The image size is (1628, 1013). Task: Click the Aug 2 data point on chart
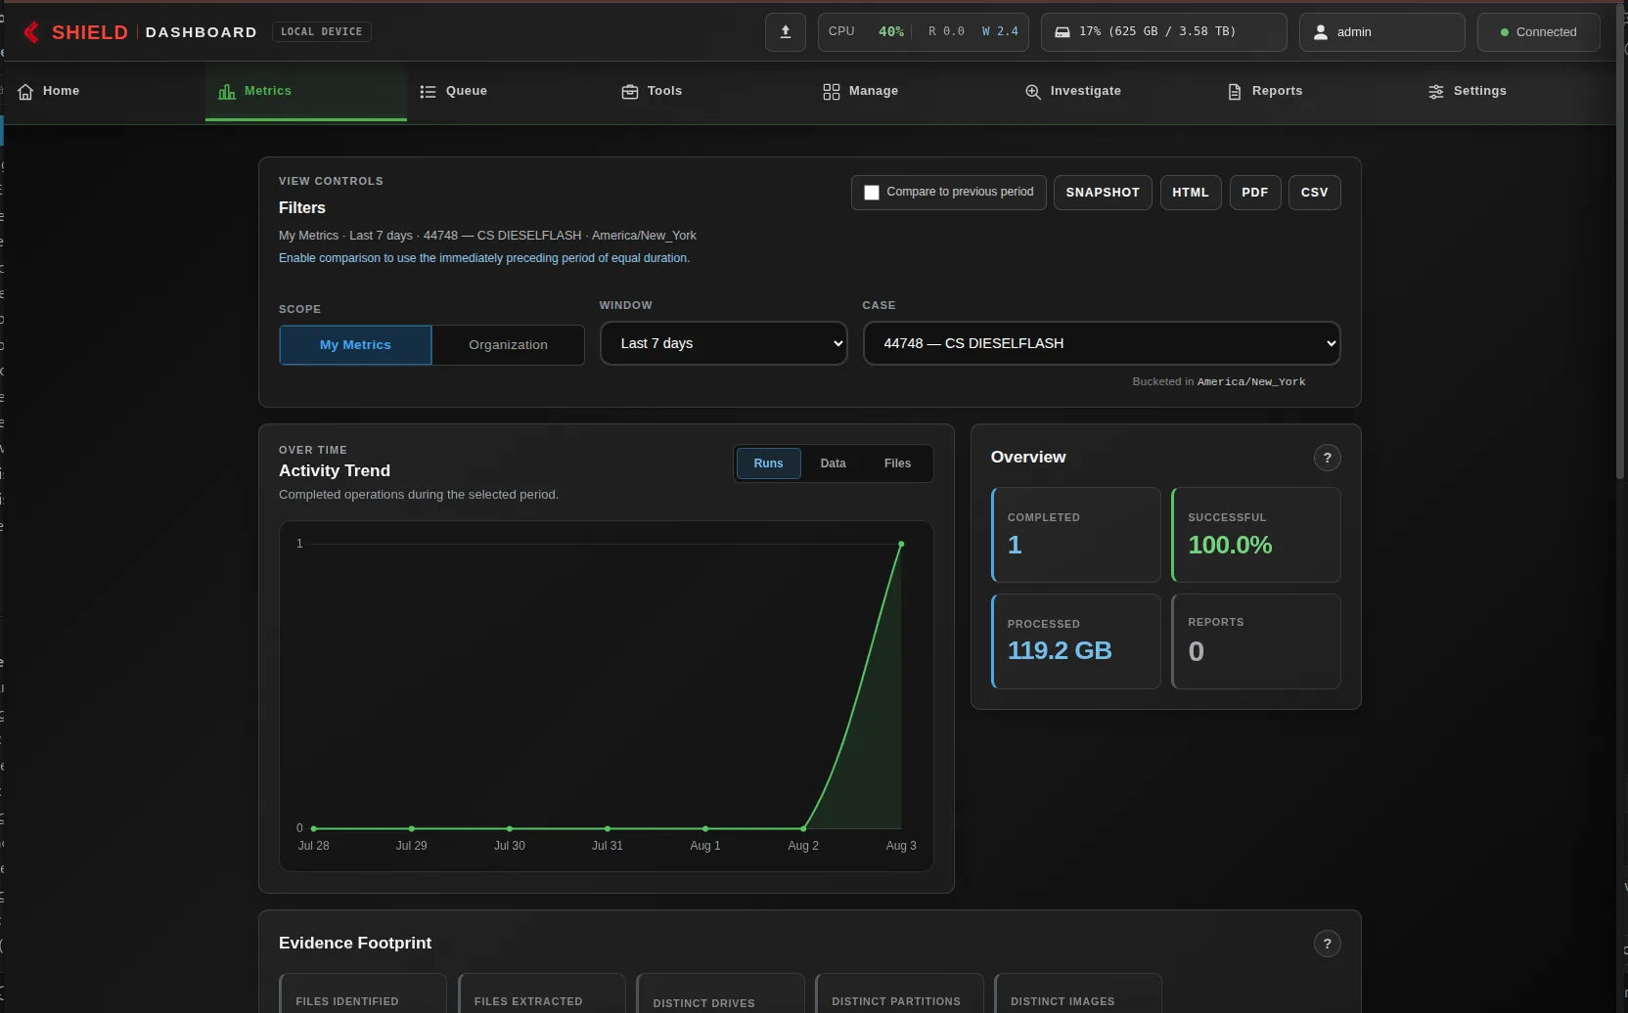[x=803, y=828]
